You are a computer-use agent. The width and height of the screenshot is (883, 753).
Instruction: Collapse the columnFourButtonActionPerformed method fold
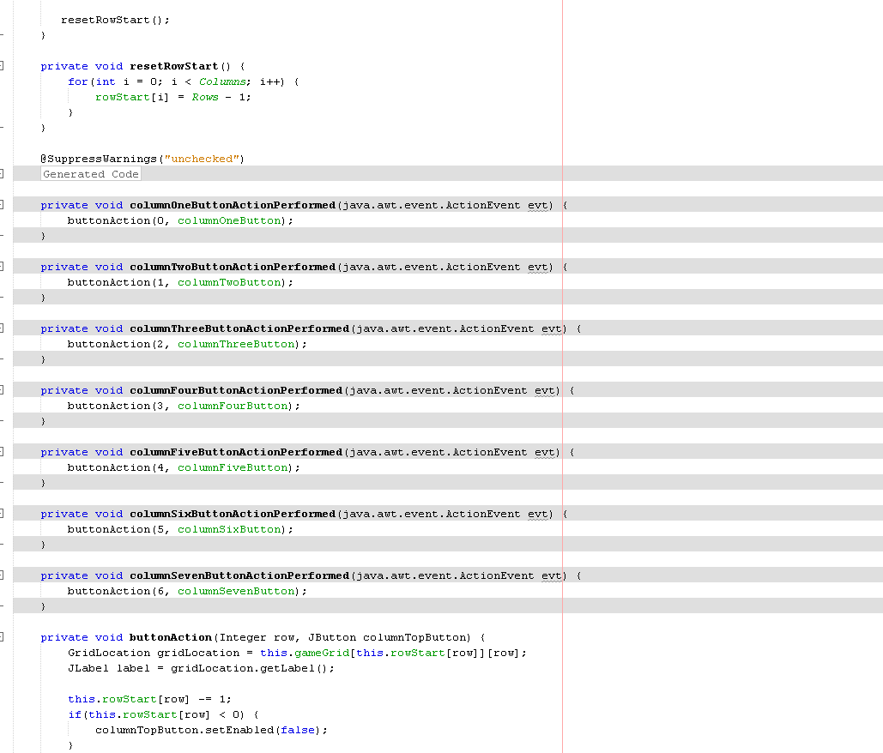pos(3,389)
